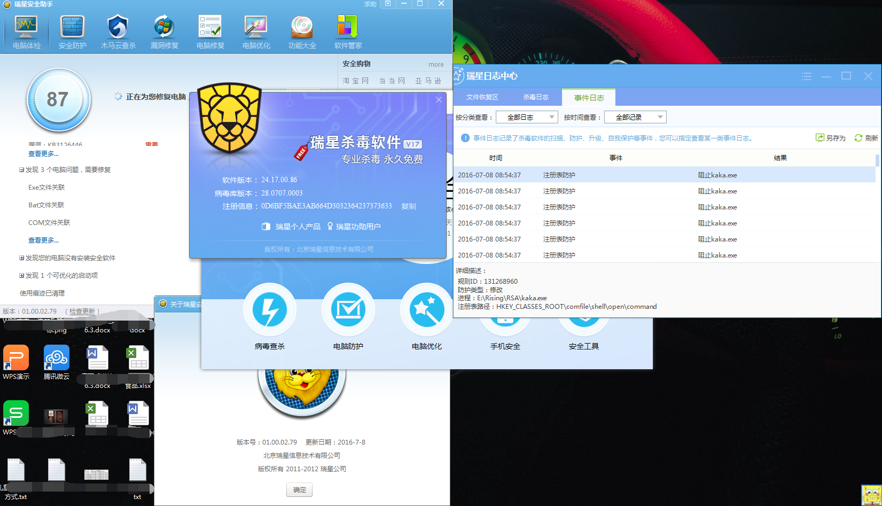Sort the log by 事件 column header
Screen dimensions: 882x506
pyautogui.click(x=616, y=158)
